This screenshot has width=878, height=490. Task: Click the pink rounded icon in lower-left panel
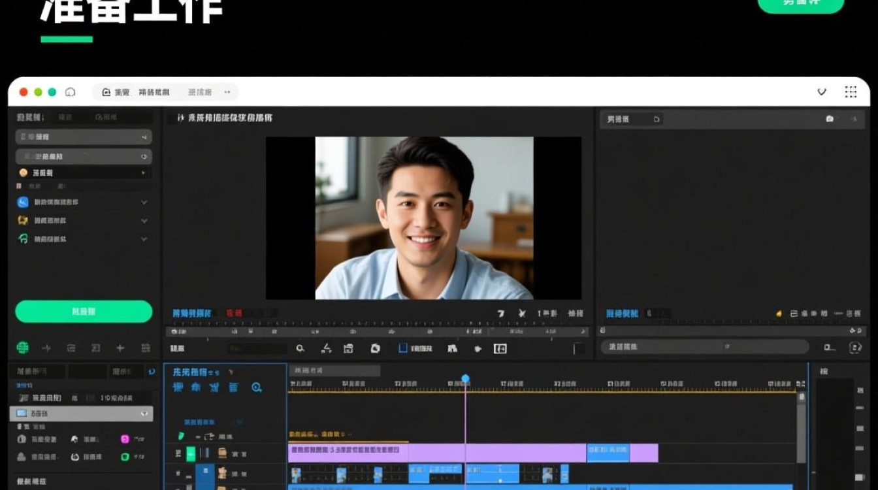point(125,439)
